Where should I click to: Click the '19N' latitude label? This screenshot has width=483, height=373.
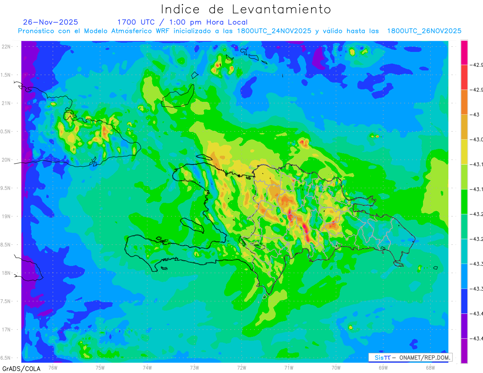click(x=6, y=216)
